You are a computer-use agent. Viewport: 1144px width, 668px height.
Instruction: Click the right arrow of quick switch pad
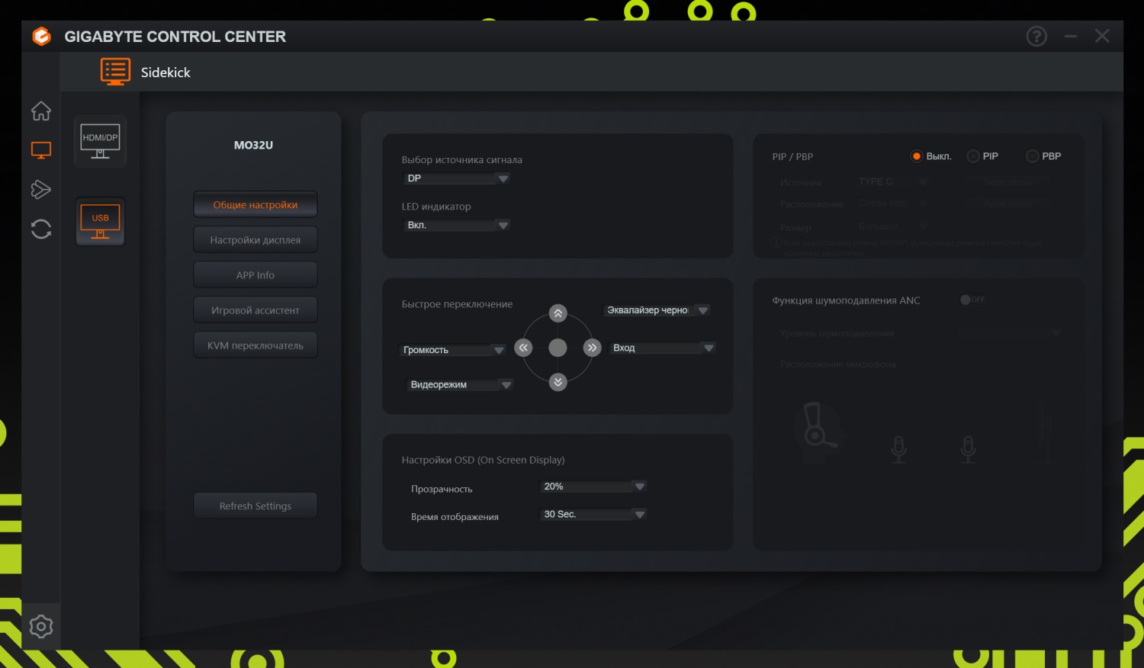[593, 348]
